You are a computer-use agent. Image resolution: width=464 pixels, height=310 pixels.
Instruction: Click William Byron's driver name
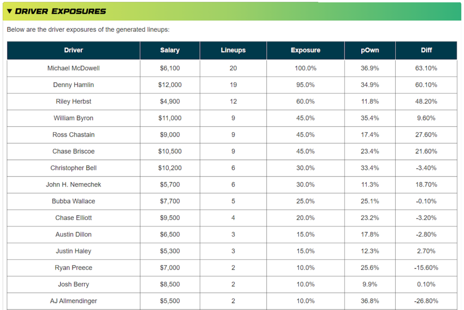click(73, 118)
